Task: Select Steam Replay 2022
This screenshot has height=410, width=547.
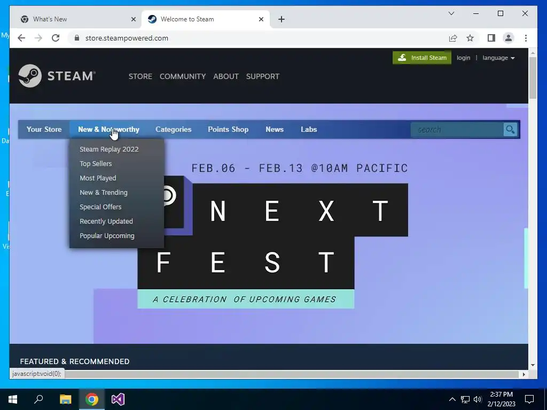Action: [x=109, y=149]
